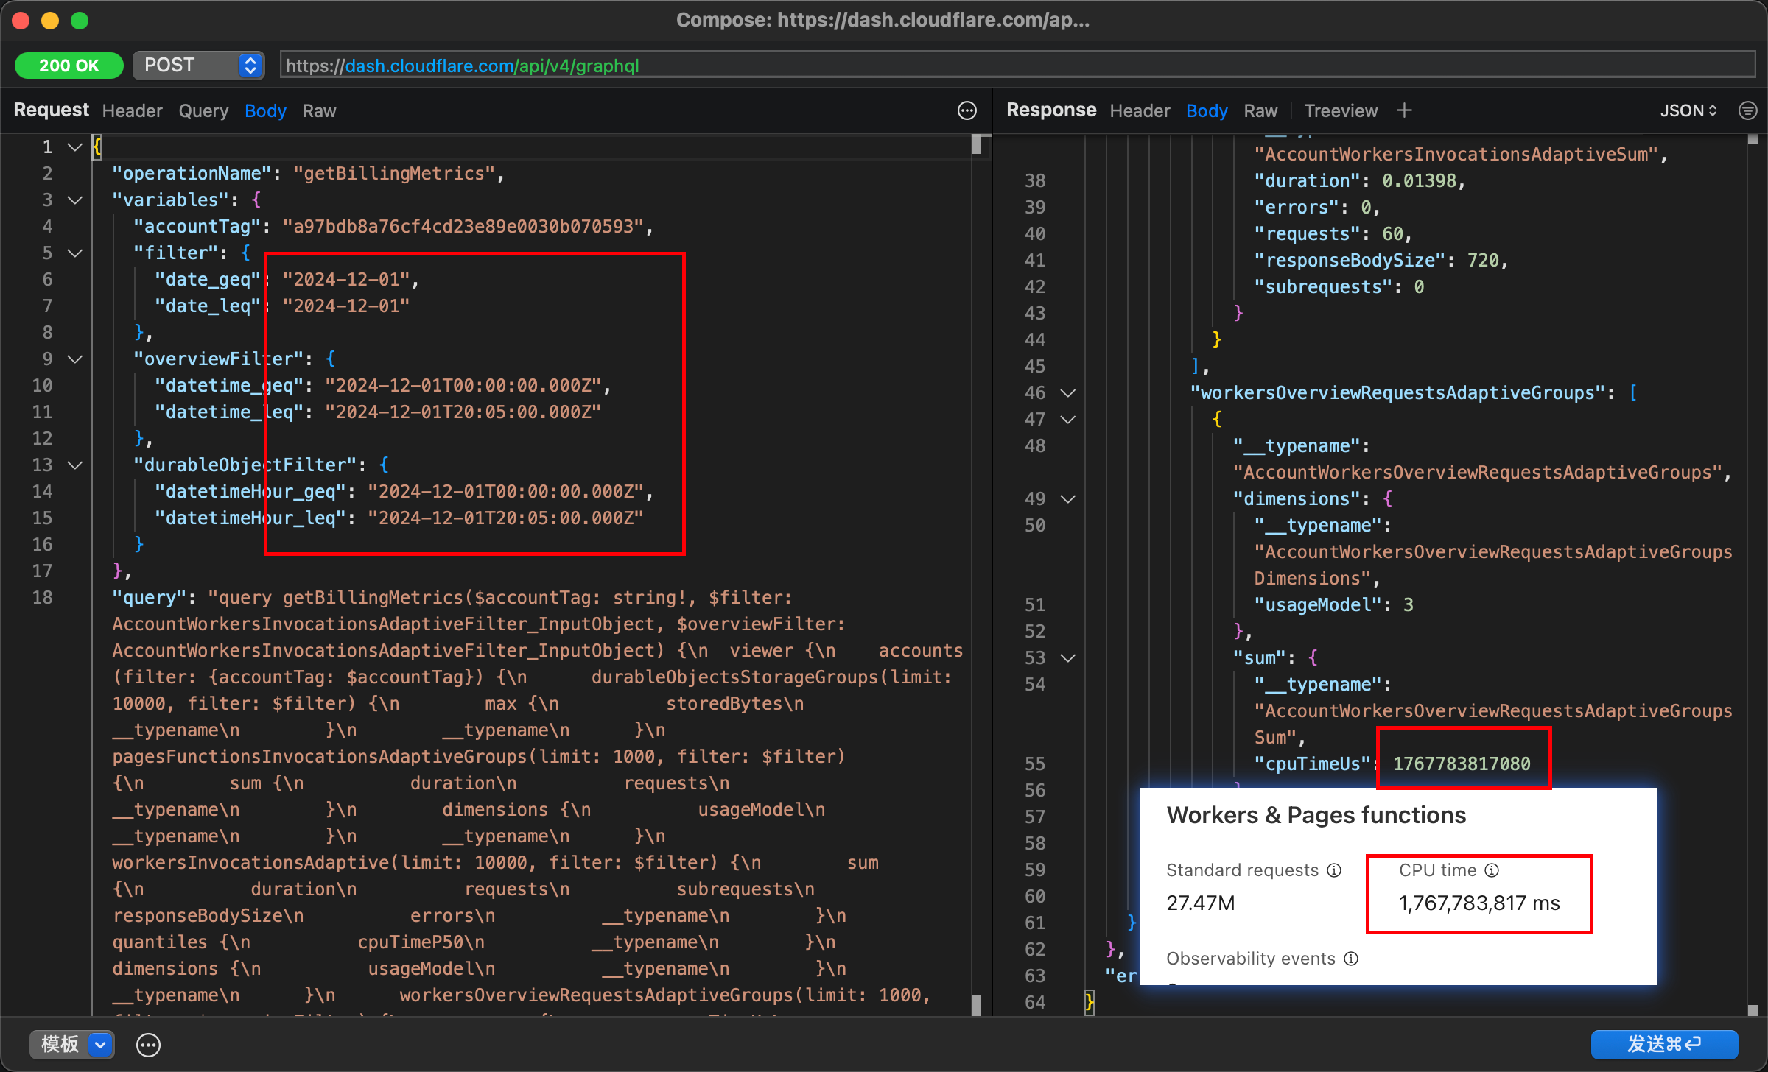Click the bottom bar ellipsis circle icon
The height and width of the screenshot is (1072, 1768).
pyautogui.click(x=148, y=1044)
